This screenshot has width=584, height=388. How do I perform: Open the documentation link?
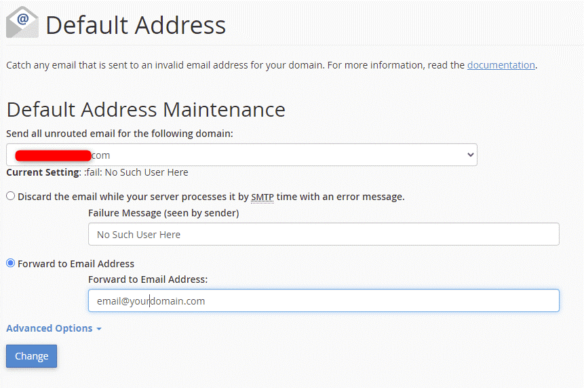(x=501, y=65)
